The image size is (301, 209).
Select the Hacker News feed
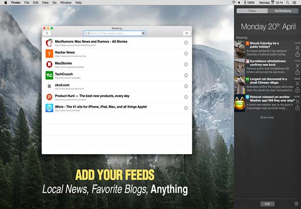(x=117, y=54)
